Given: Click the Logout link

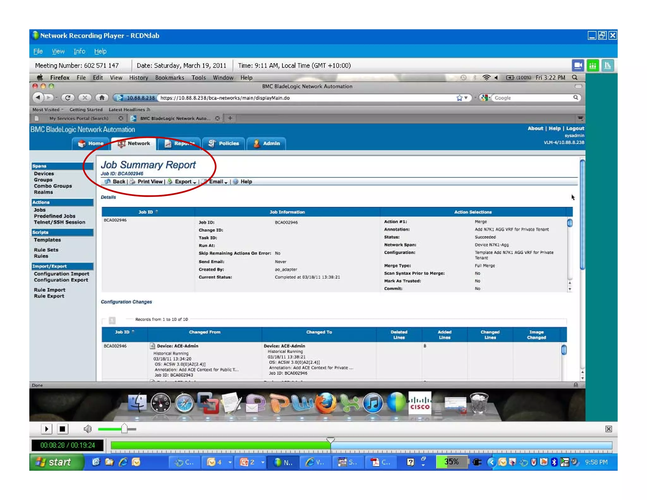Looking at the screenshot, I should coord(575,128).
